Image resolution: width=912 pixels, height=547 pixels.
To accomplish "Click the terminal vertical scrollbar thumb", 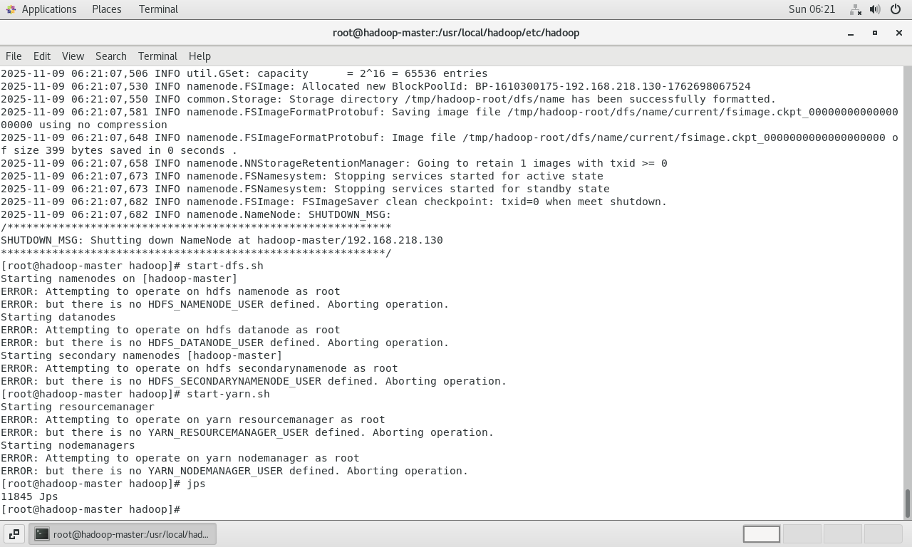I will (x=908, y=504).
